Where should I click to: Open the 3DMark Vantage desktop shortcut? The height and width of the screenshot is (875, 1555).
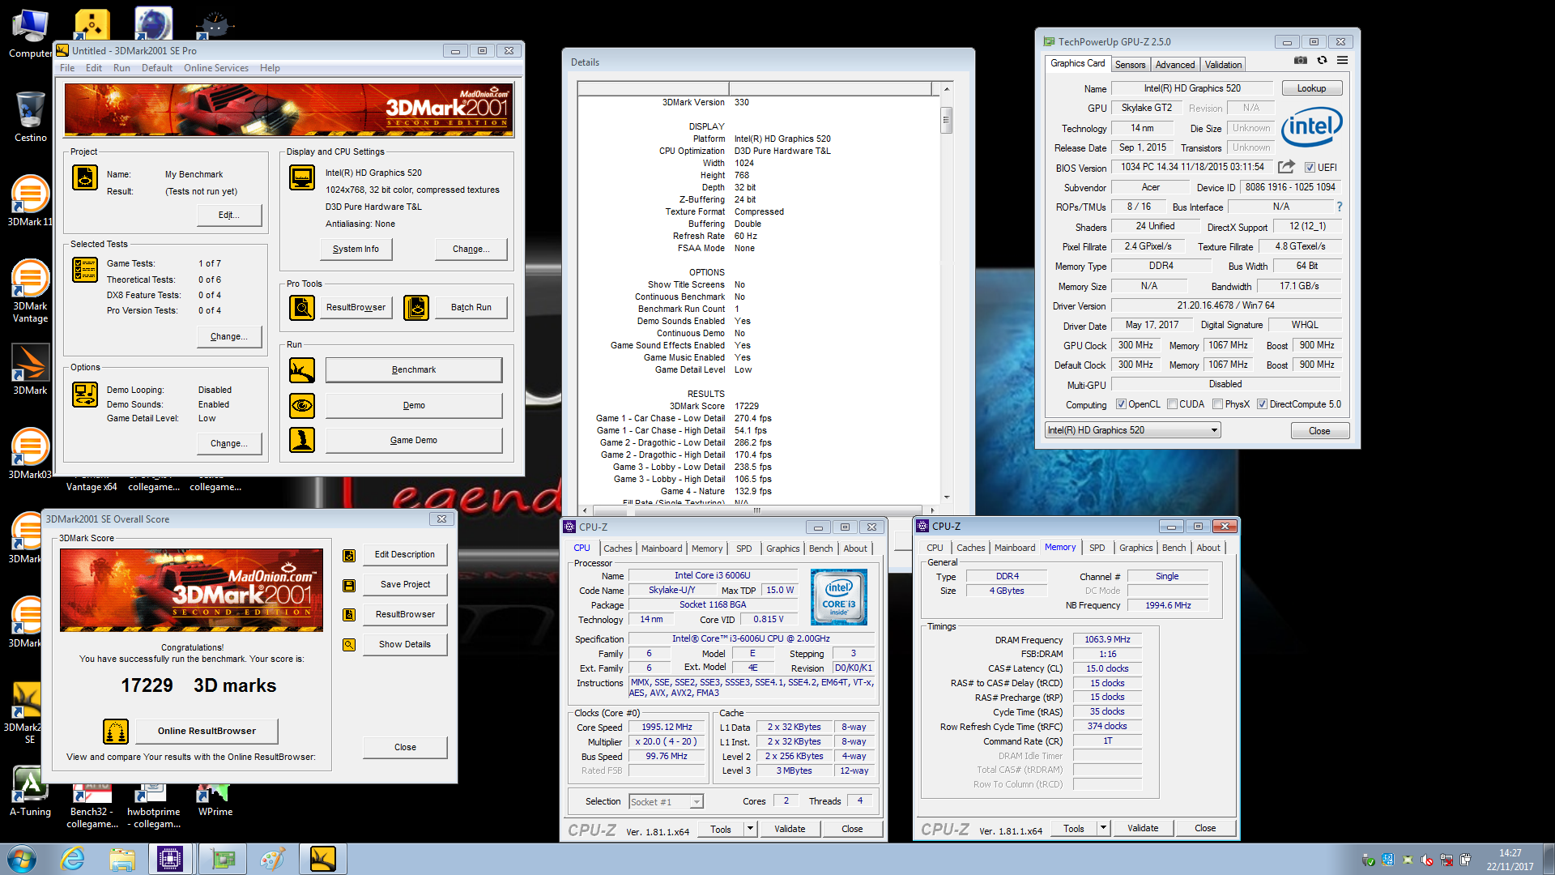(x=30, y=292)
